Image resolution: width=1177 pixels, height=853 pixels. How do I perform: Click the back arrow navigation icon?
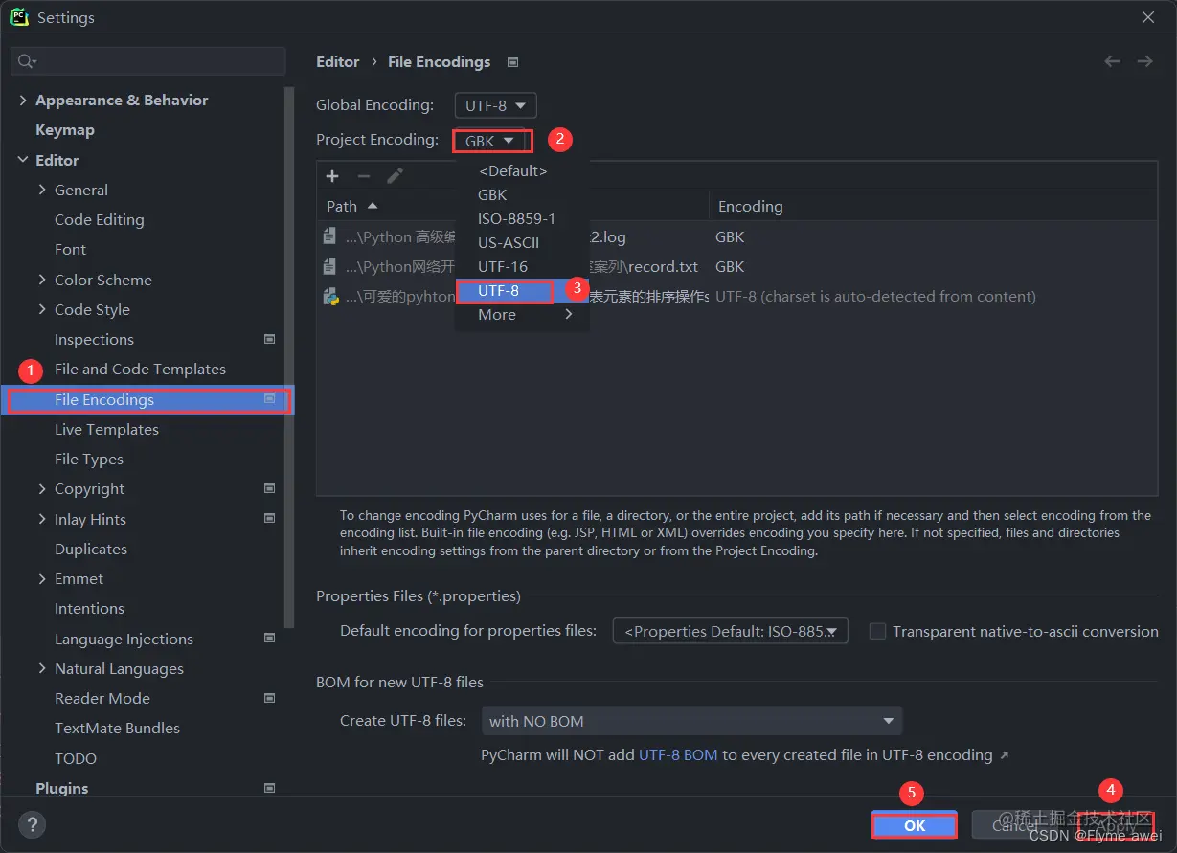click(x=1112, y=61)
